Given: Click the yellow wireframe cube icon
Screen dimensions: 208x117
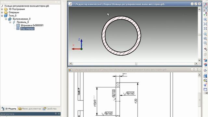Looking at the screenshot, I should click(x=205, y=80).
